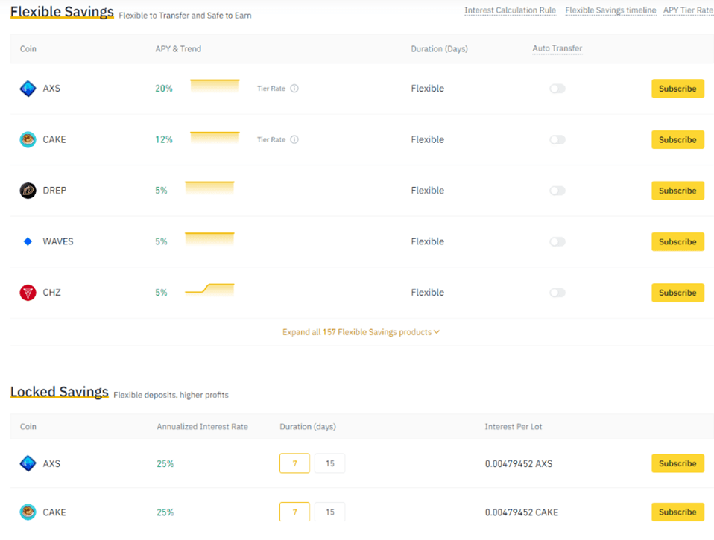The height and width of the screenshot is (540, 714).
Task: Click the Auto Transfer column header
Action: click(x=557, y=48)
